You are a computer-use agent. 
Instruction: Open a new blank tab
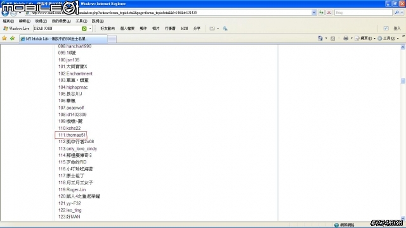click(112, 39)
